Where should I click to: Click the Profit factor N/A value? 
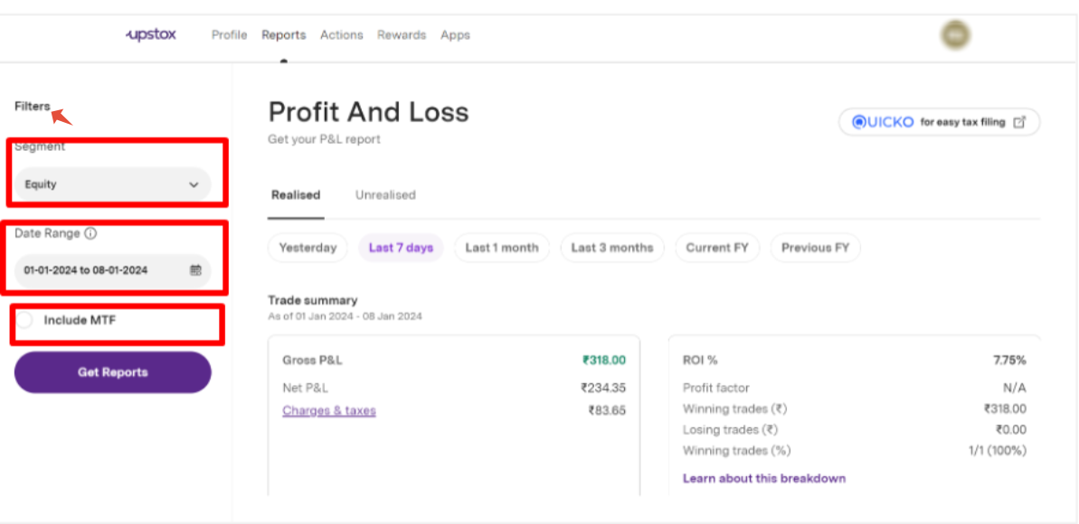pos(1014,388)
